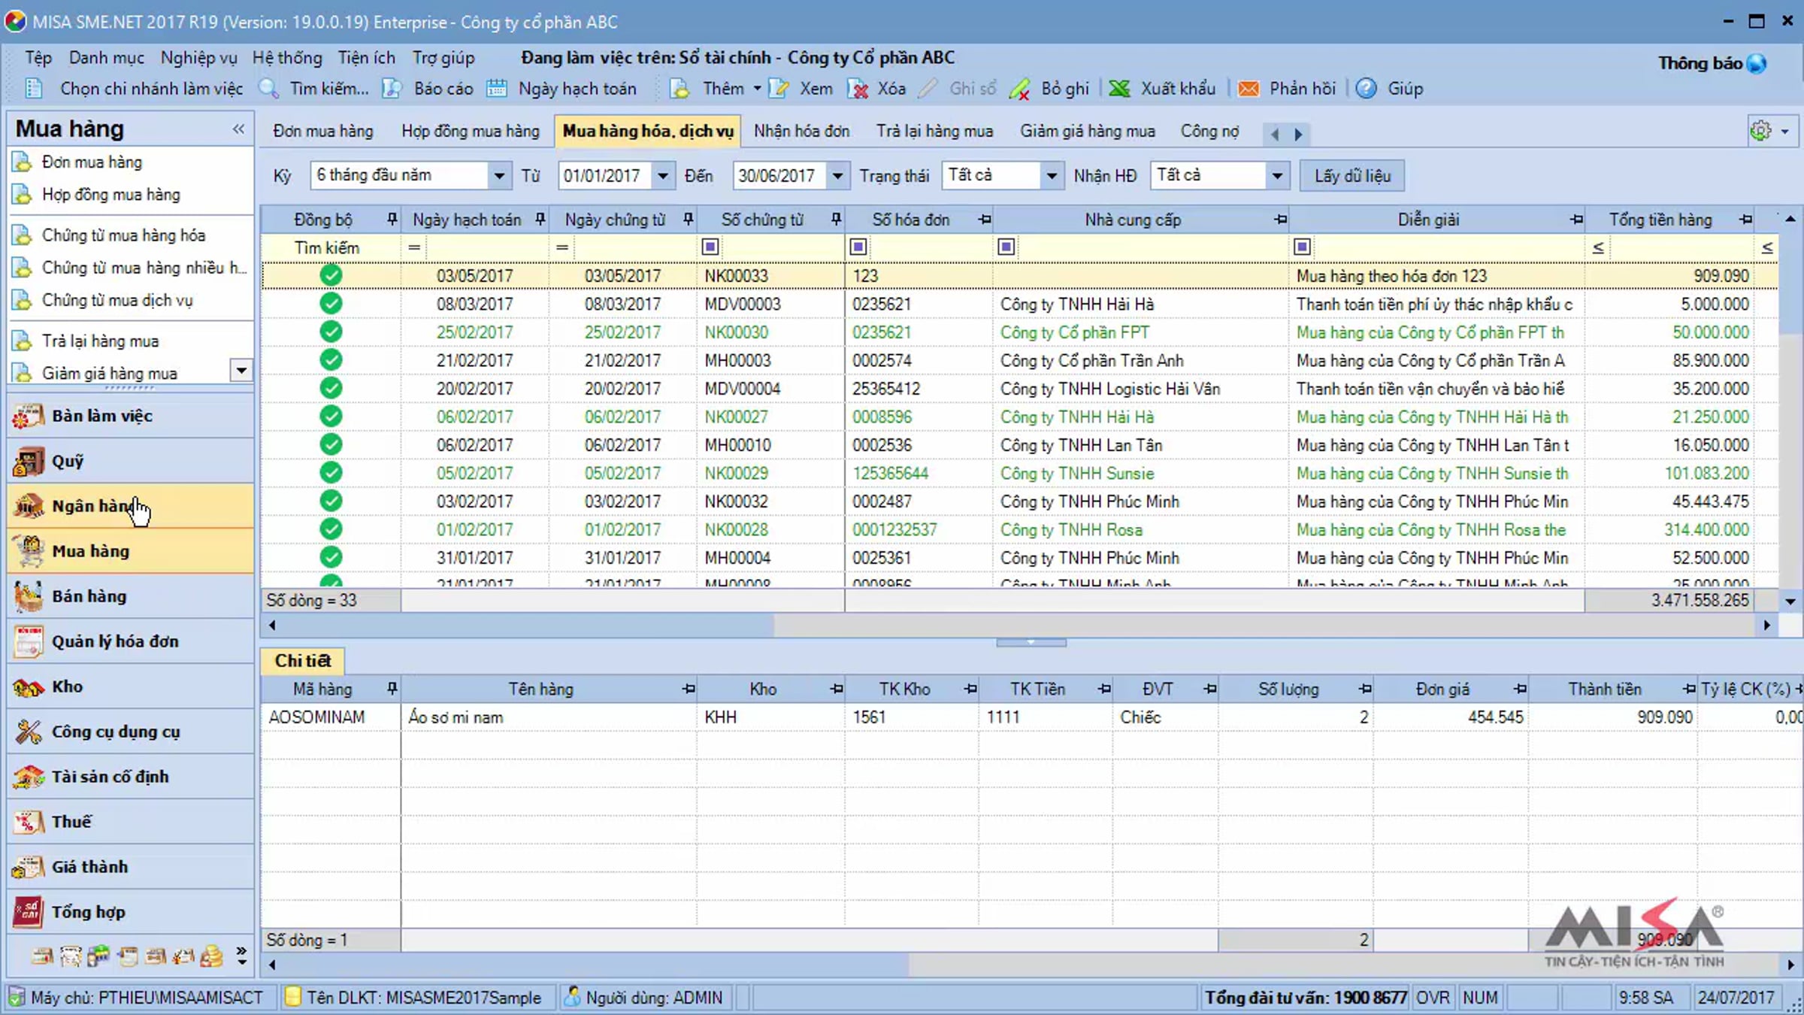The image size is (1804, 1015).
Task: Open the Từ date dropdown
Action: tap(662, 176)
